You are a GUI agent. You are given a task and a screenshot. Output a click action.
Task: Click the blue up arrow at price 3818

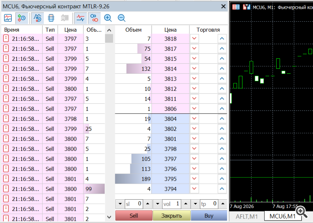222,39
